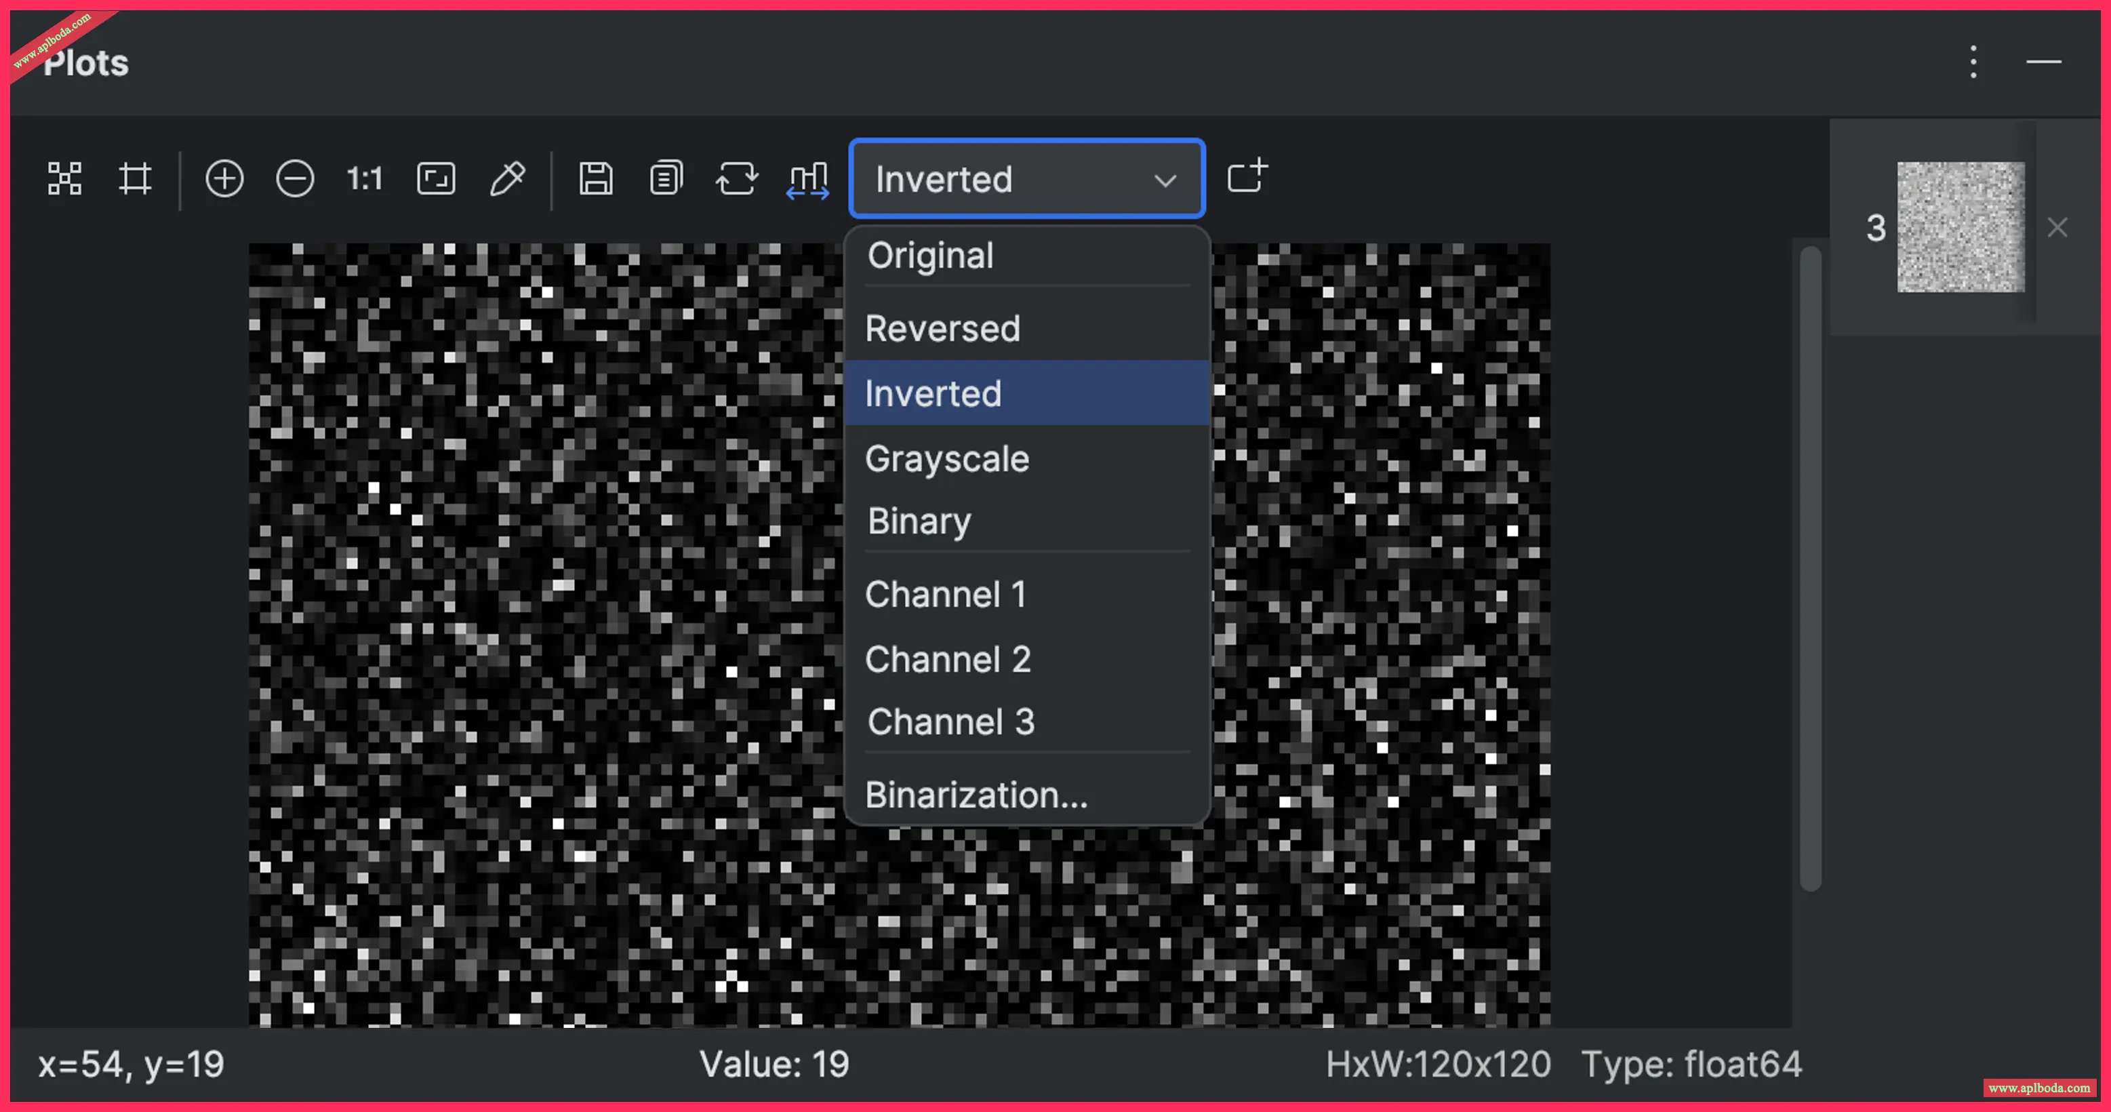
Task: Select the Grayscale display option
Action: click(946, 458)
